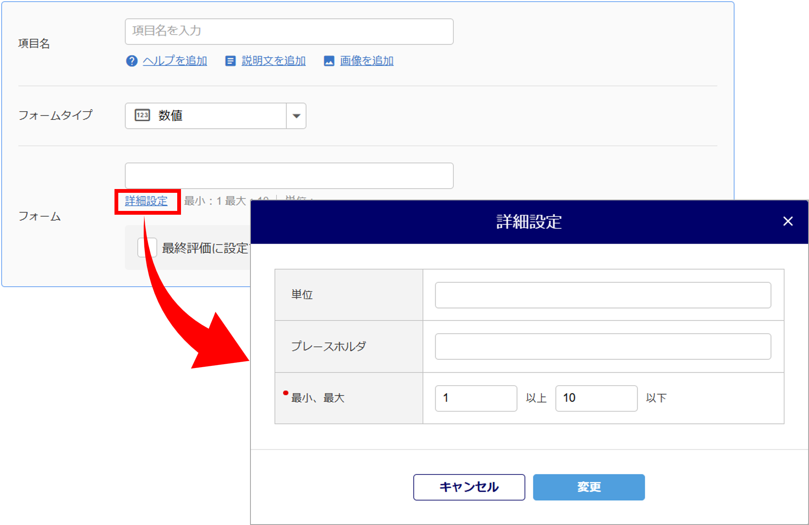Select the maximum value field containing 10

[596, 398]
